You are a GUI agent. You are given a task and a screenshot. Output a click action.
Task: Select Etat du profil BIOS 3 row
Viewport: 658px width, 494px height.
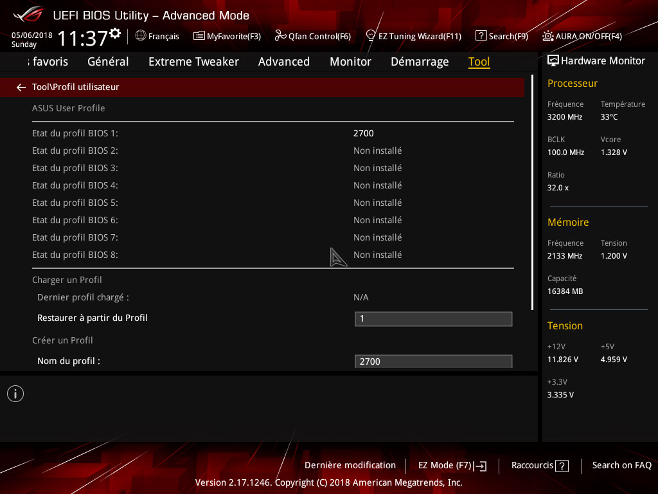click(272, 168)
